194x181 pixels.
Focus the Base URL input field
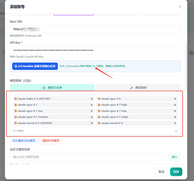tap(95, 29)
